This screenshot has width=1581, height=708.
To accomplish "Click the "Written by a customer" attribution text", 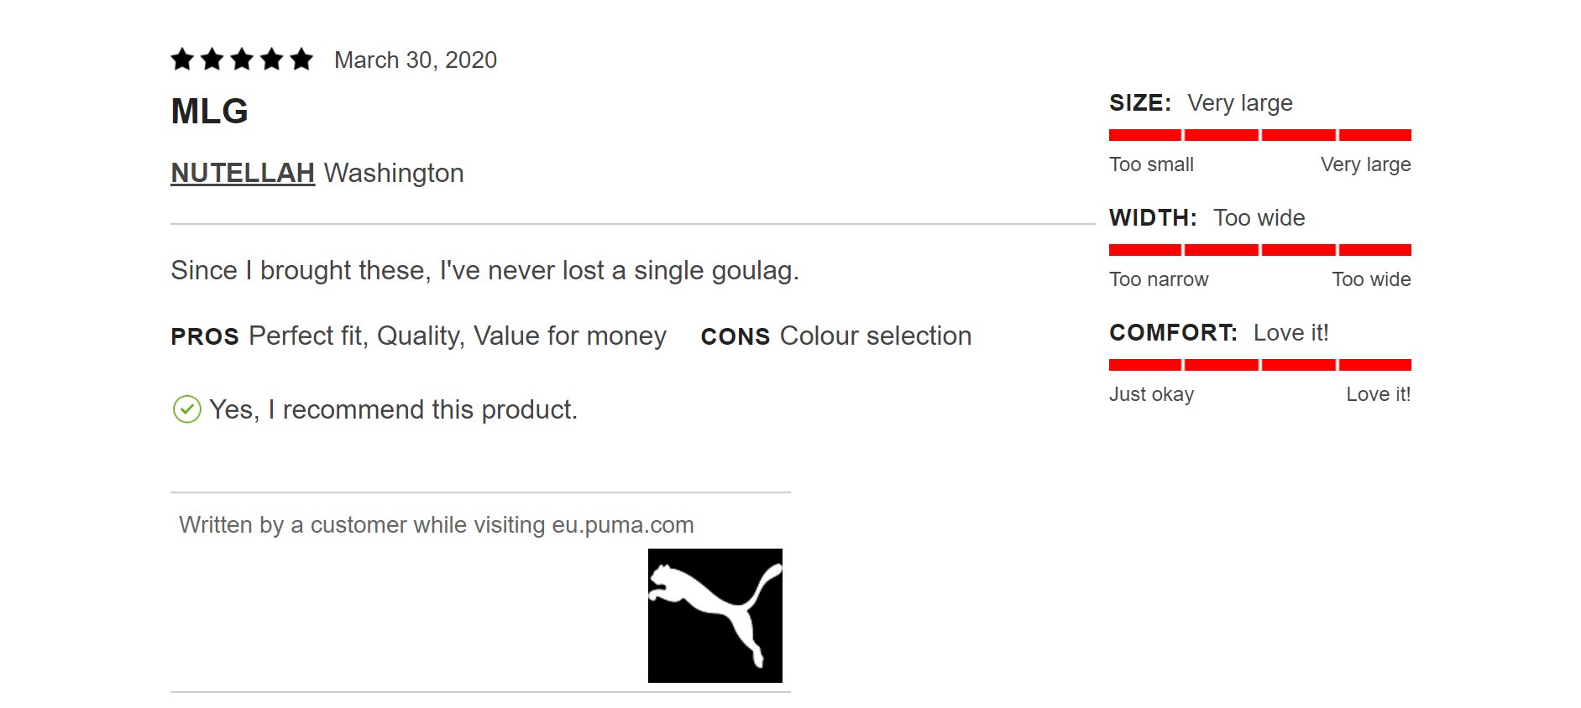I will tap(436, 525).
